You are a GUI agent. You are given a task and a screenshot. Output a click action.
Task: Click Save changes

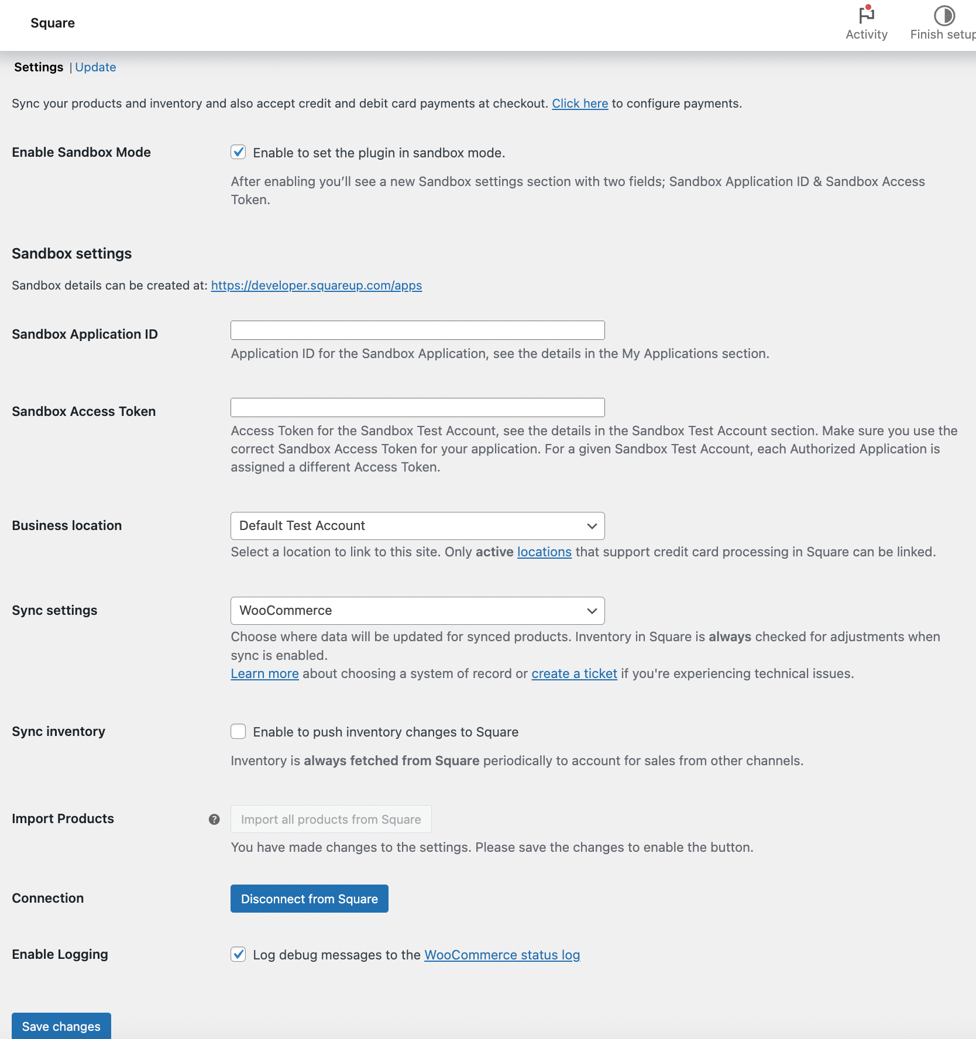coord(61,1026)
